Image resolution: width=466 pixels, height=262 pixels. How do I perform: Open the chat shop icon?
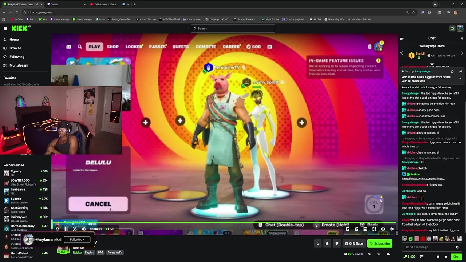(422, 257)
